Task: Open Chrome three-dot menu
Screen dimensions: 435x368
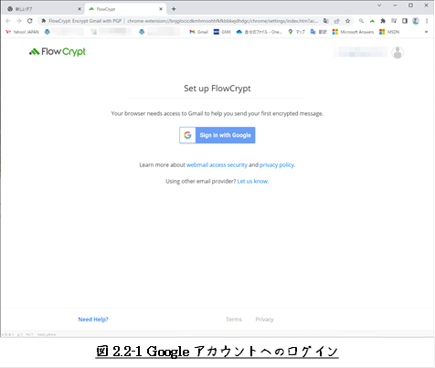Action: pos(427,21)
